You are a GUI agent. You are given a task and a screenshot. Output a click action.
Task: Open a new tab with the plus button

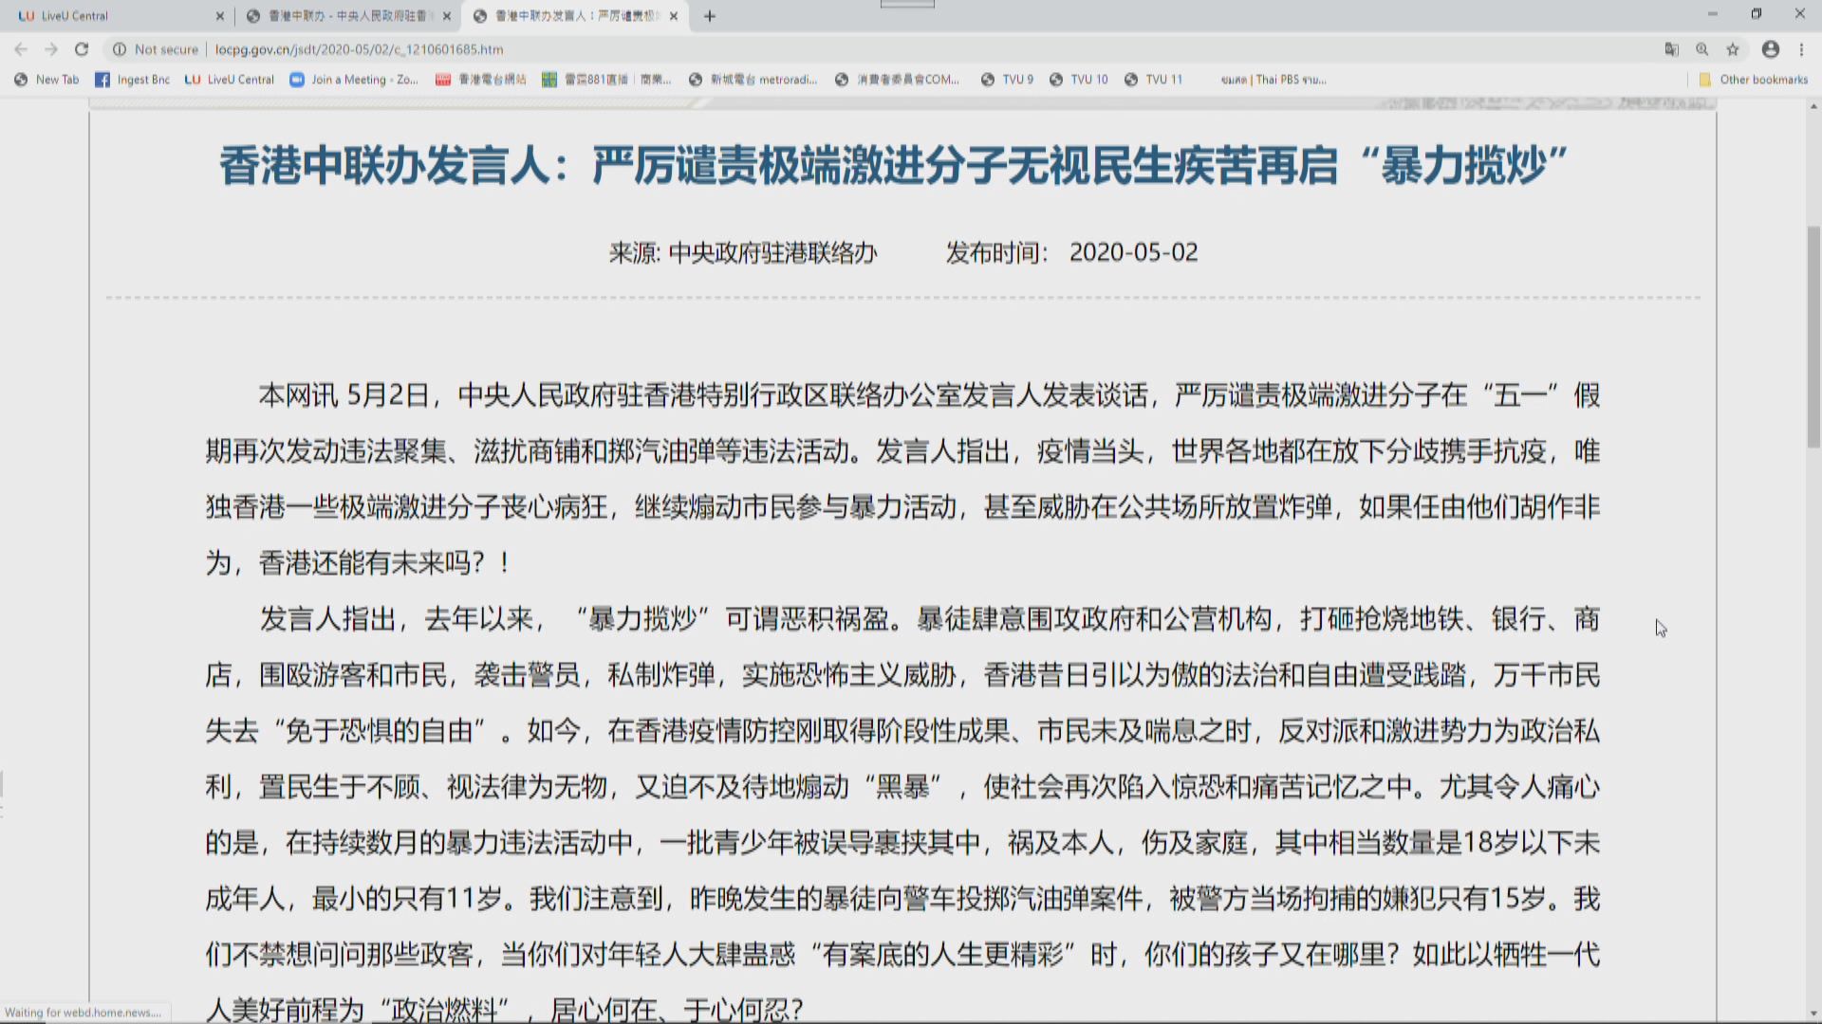709,15
